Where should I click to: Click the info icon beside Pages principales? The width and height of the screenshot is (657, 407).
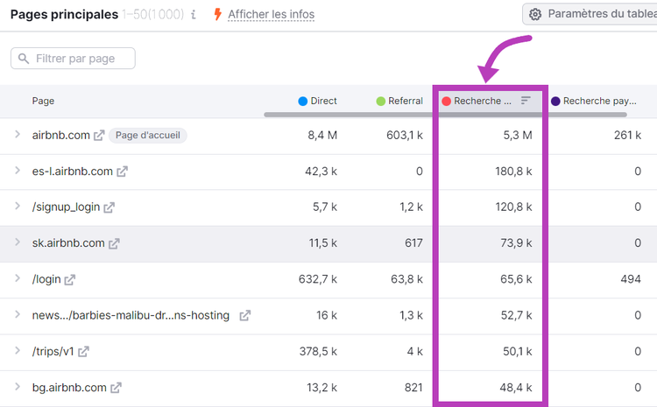pos(194,15)
